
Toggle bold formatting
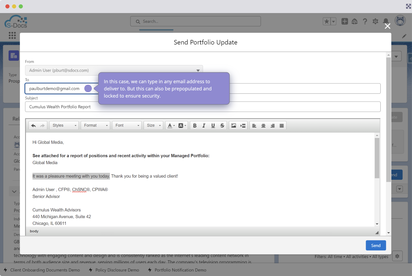[195, 125]
